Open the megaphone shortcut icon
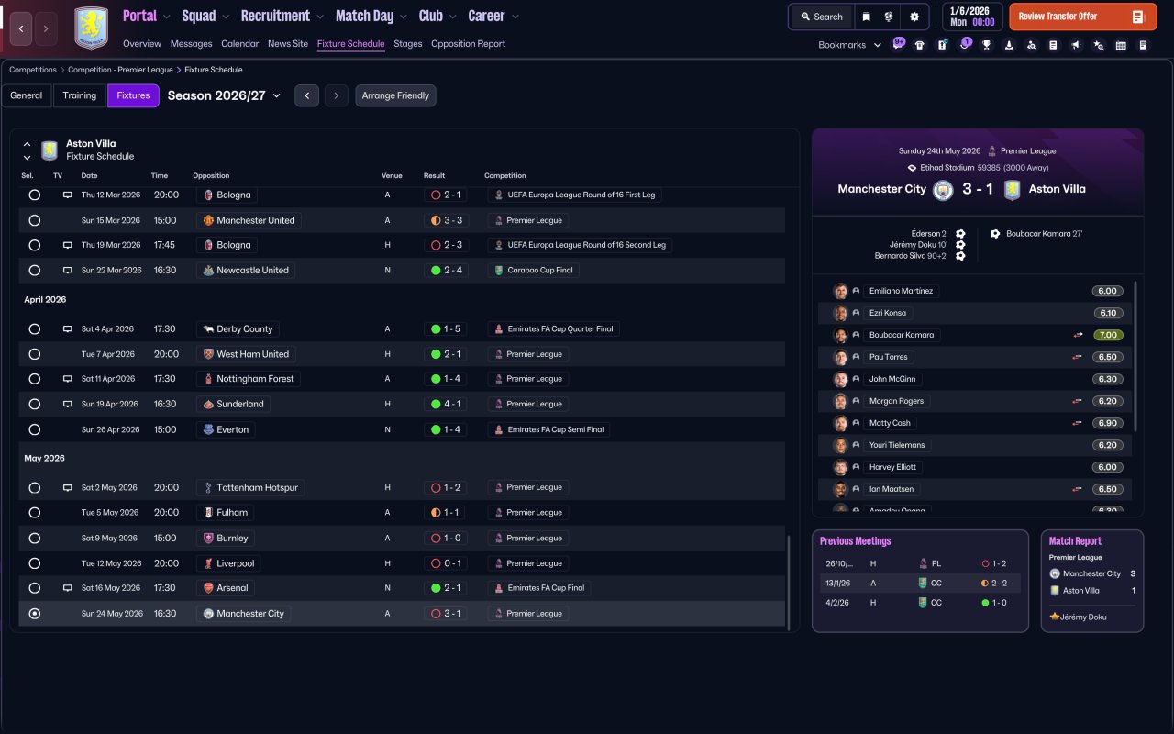Image resolution: width=1174 pixels, height=734 pixels. pyautogui.click(x=1076, y=45)
